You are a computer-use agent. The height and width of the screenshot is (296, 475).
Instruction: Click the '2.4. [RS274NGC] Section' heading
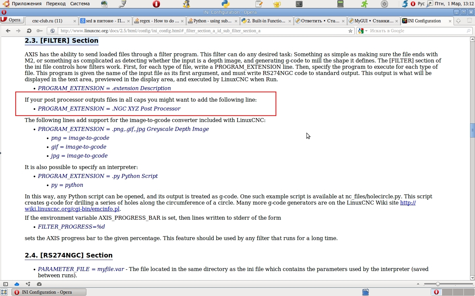69,256
